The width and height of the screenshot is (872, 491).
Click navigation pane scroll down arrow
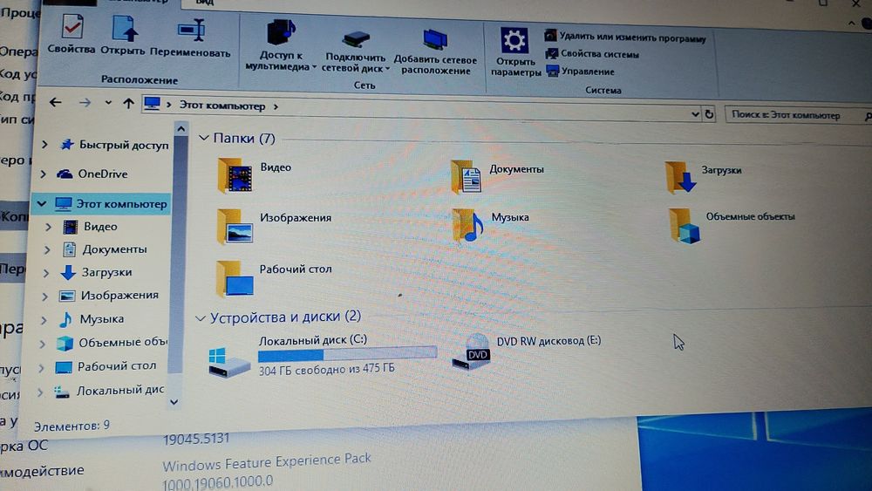click(174, 401)
